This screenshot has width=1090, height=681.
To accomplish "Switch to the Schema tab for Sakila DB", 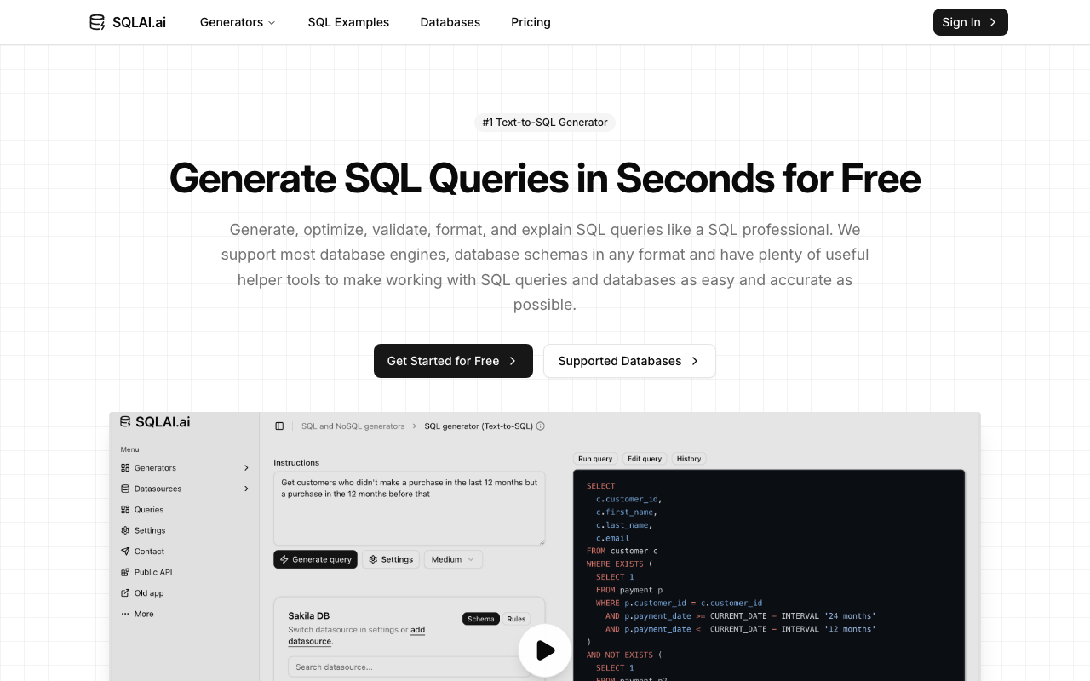I will click(481, 619).
